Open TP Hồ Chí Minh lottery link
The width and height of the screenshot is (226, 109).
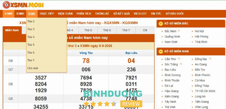coord(205,91)
